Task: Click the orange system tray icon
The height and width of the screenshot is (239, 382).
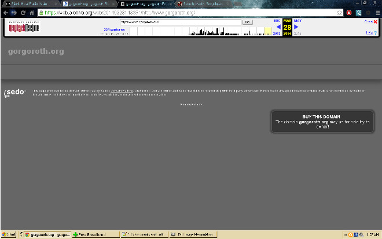Action: point(351,234)
